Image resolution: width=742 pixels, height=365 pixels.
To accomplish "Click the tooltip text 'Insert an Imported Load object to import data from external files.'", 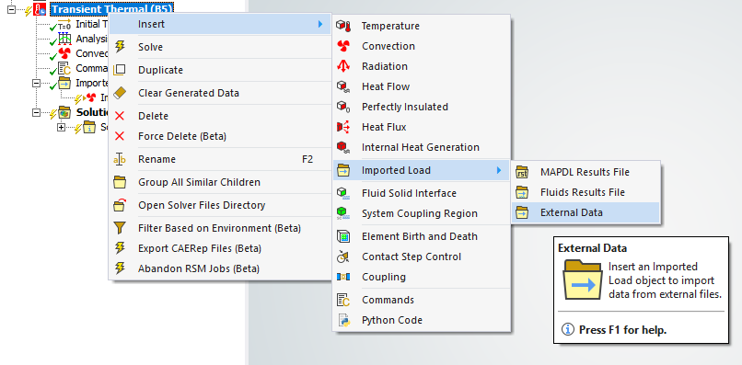I will click(x=665, y=280).
